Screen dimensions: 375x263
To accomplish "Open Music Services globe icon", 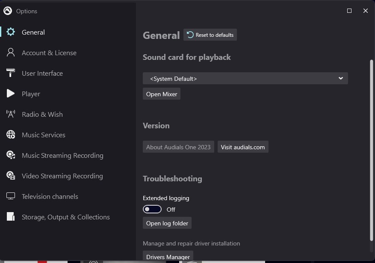I will (x=10, y=135).
